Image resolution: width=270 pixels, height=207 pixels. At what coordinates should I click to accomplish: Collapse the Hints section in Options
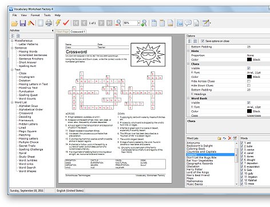point(188,51)
